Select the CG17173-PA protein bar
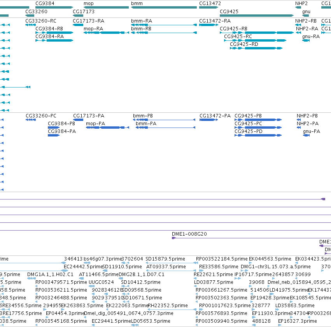The width and height of the screenshot is (331, 327). coord(78,120)
